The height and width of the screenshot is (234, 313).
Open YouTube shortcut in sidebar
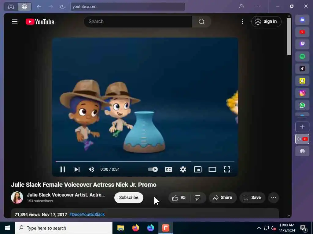302,32
